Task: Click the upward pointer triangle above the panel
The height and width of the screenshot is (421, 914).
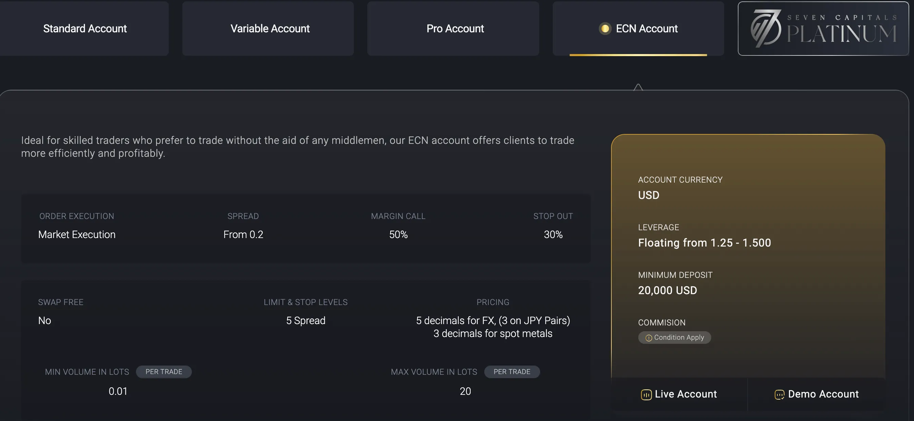Action: click(638, 87)
